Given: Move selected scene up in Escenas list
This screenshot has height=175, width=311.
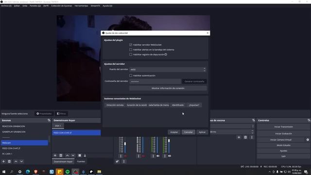Looking at the screenshot, I should point(16,161).
